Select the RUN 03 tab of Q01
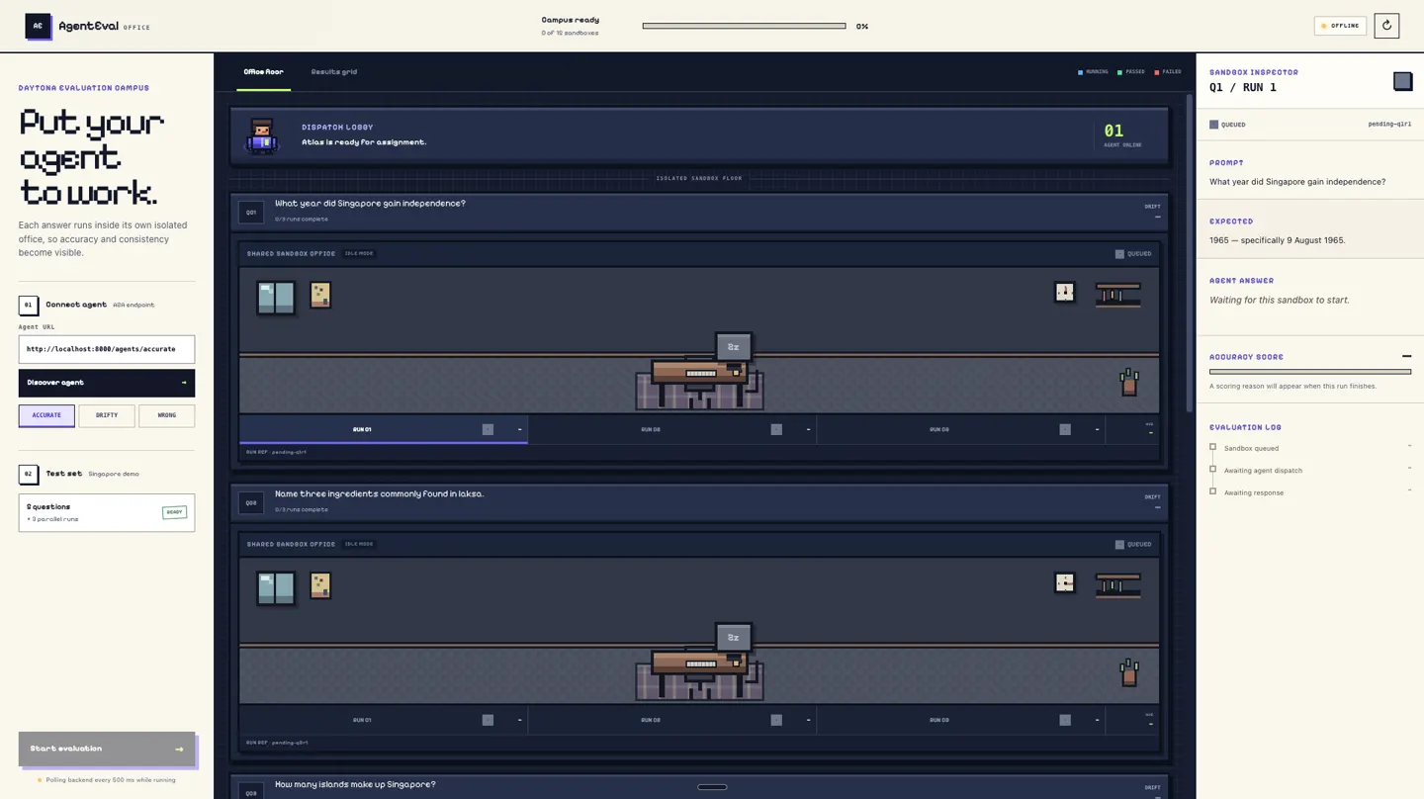Image resolution: width=1424 pixels, height=799 pixels. pyautogui.click(x=960, y=429)
